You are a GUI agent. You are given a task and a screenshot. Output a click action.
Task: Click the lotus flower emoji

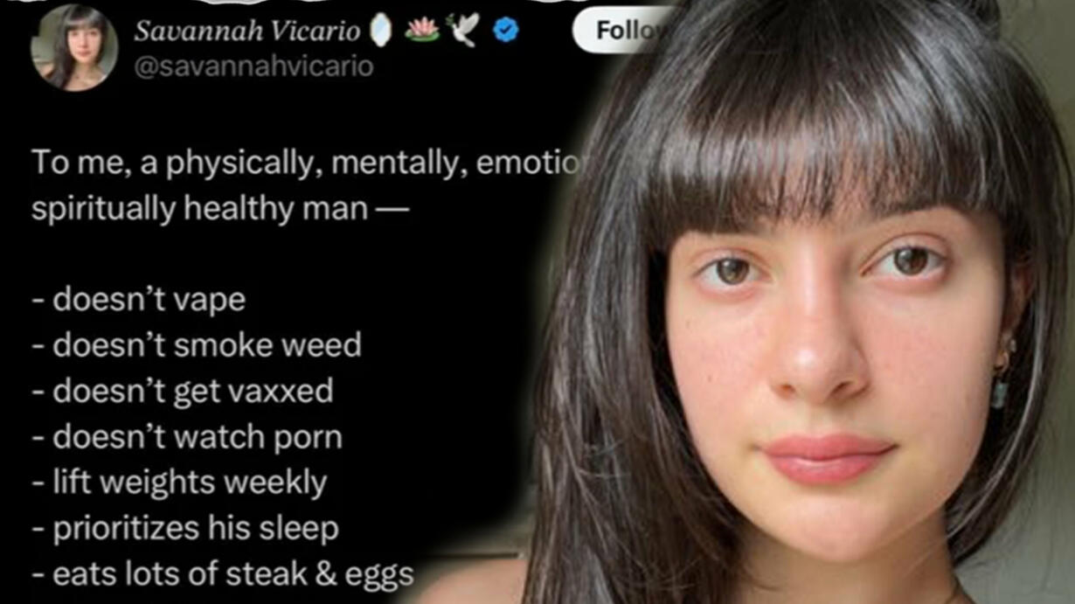click(422, 30)
